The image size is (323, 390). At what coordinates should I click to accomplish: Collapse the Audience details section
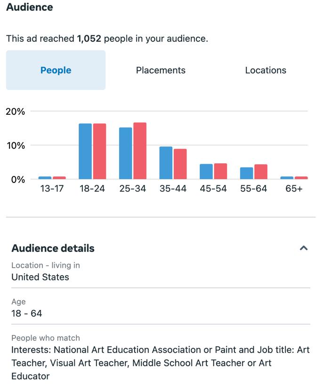coord(304,248)
